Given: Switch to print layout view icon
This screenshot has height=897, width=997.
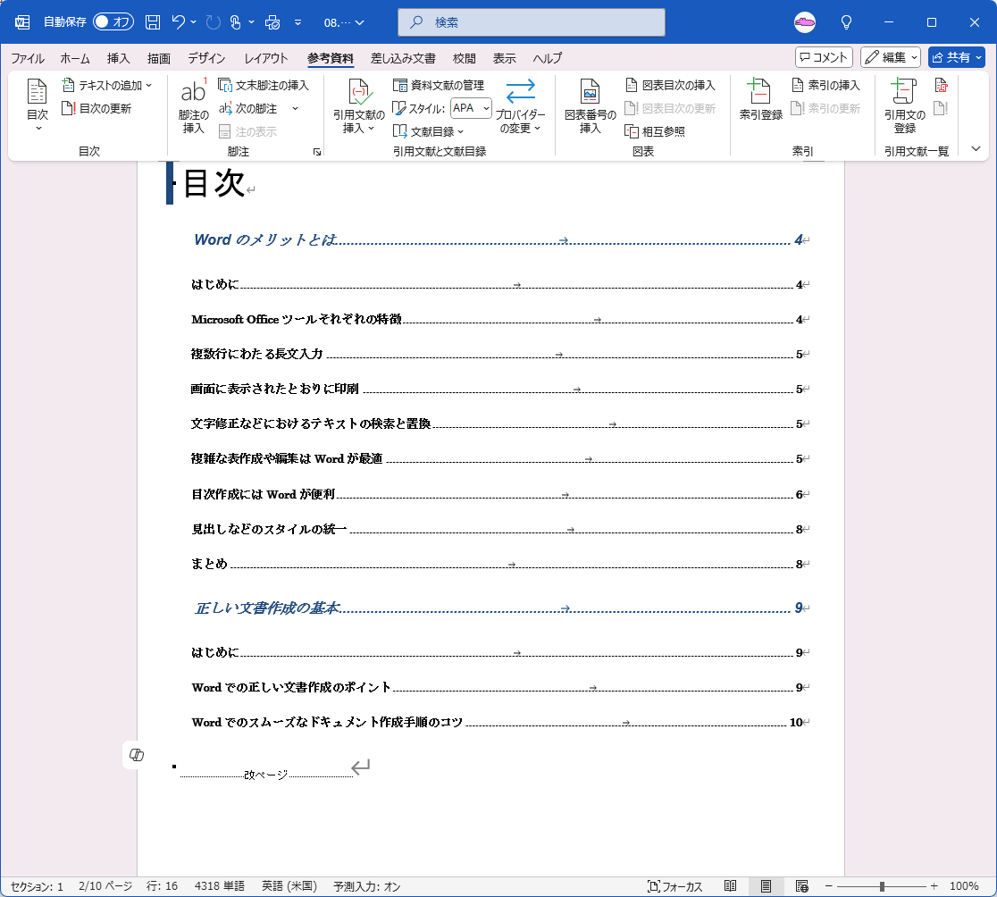Looking at the screenshot, I should click(767, 886).
